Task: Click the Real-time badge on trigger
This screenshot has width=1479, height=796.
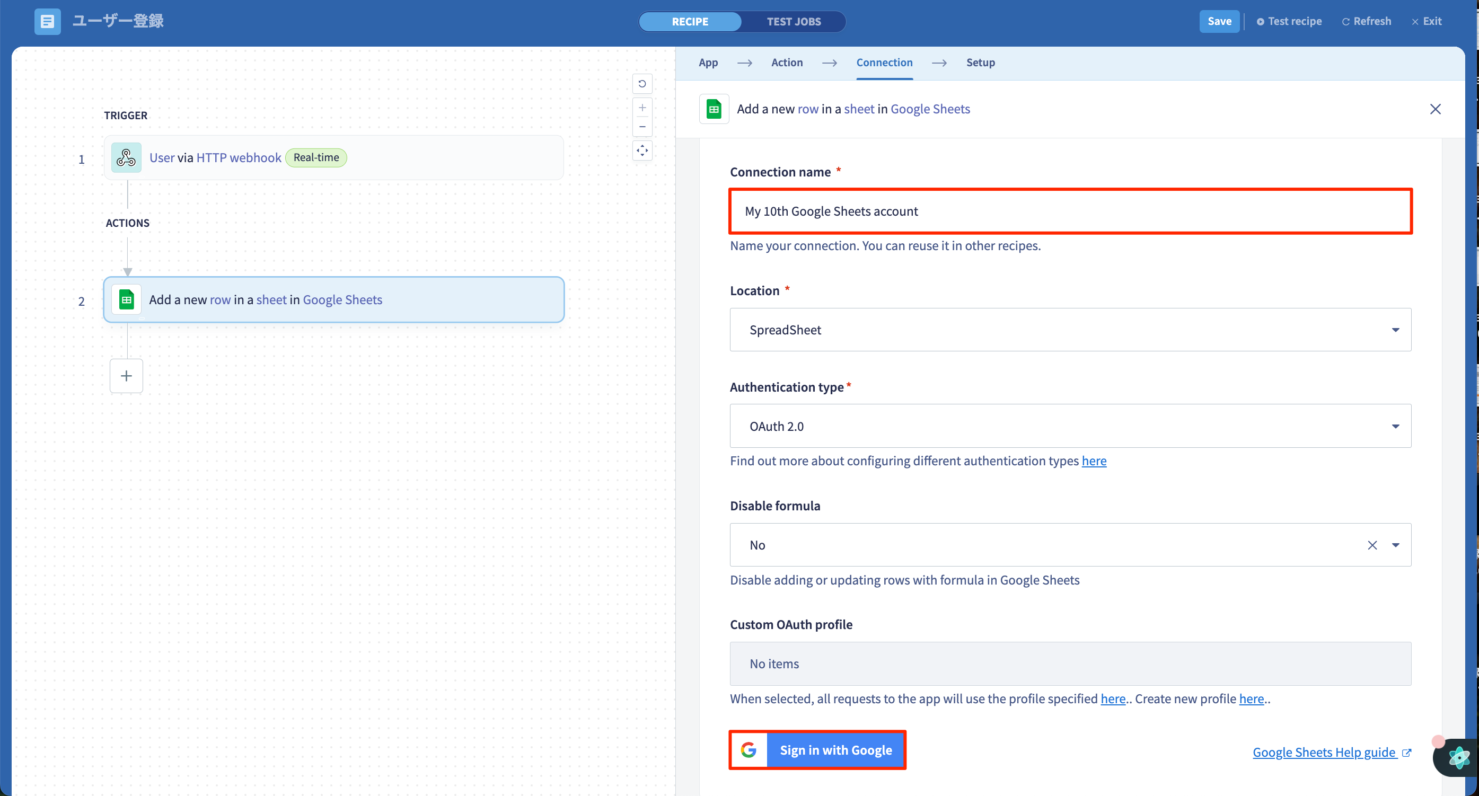Action: [x=316, y=157]
